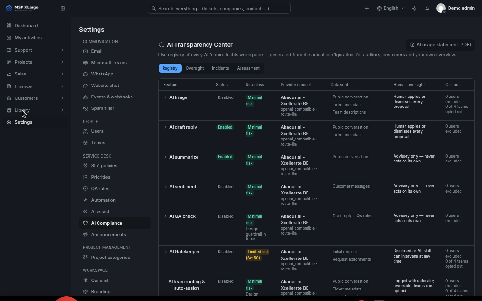Click the Customer messages data tag

351,186
